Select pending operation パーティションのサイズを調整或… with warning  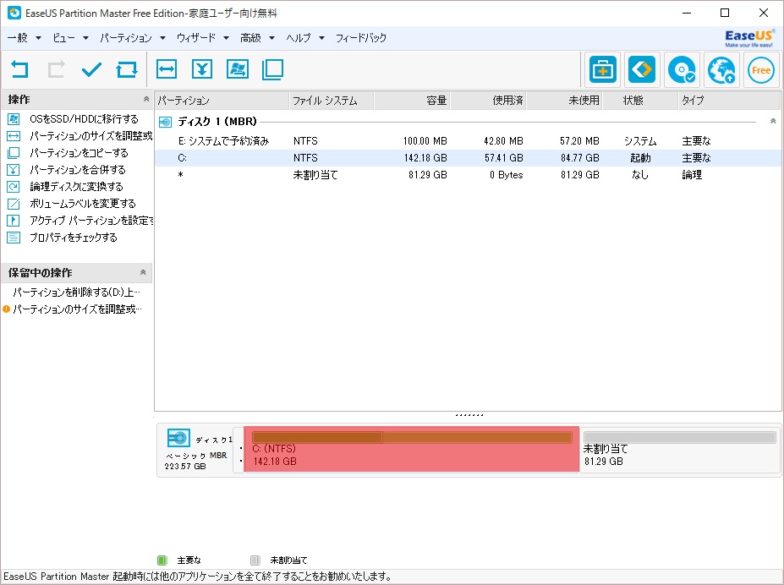click(78, 309)
